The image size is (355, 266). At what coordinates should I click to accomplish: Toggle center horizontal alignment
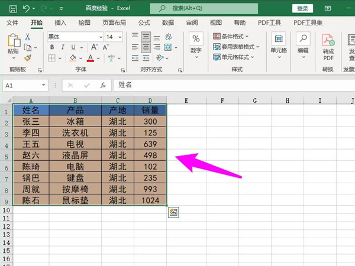pyautogui.click(x=146, y=47)
